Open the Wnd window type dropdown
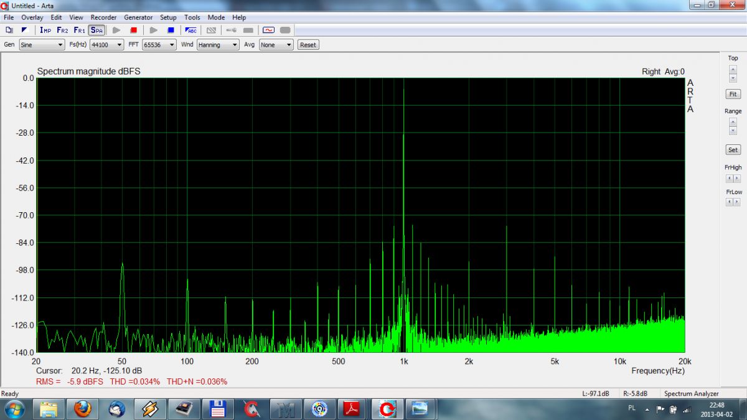Viewport: 747px width, 420px height. (x=218, y=45)
